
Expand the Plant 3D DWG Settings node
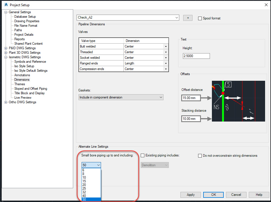[x=6, y=53]
